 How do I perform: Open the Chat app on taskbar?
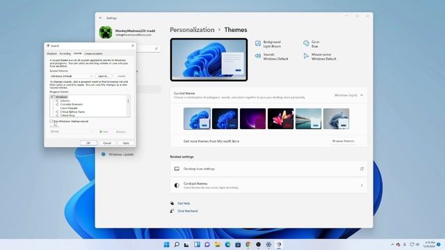coord(207,244)
